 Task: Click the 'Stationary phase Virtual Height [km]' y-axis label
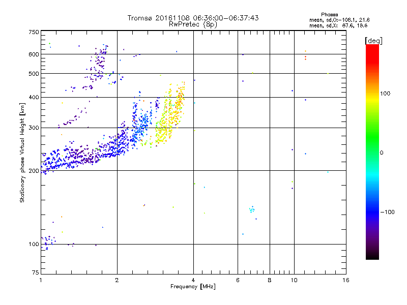pyautogui.click(x=22, y=152)
